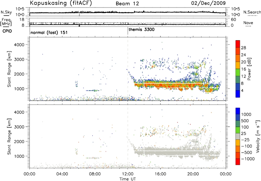261x181 pixels.
Task: Click the 'Slant Range [km]' label of power panel
Action: click(x=9, y=69)
